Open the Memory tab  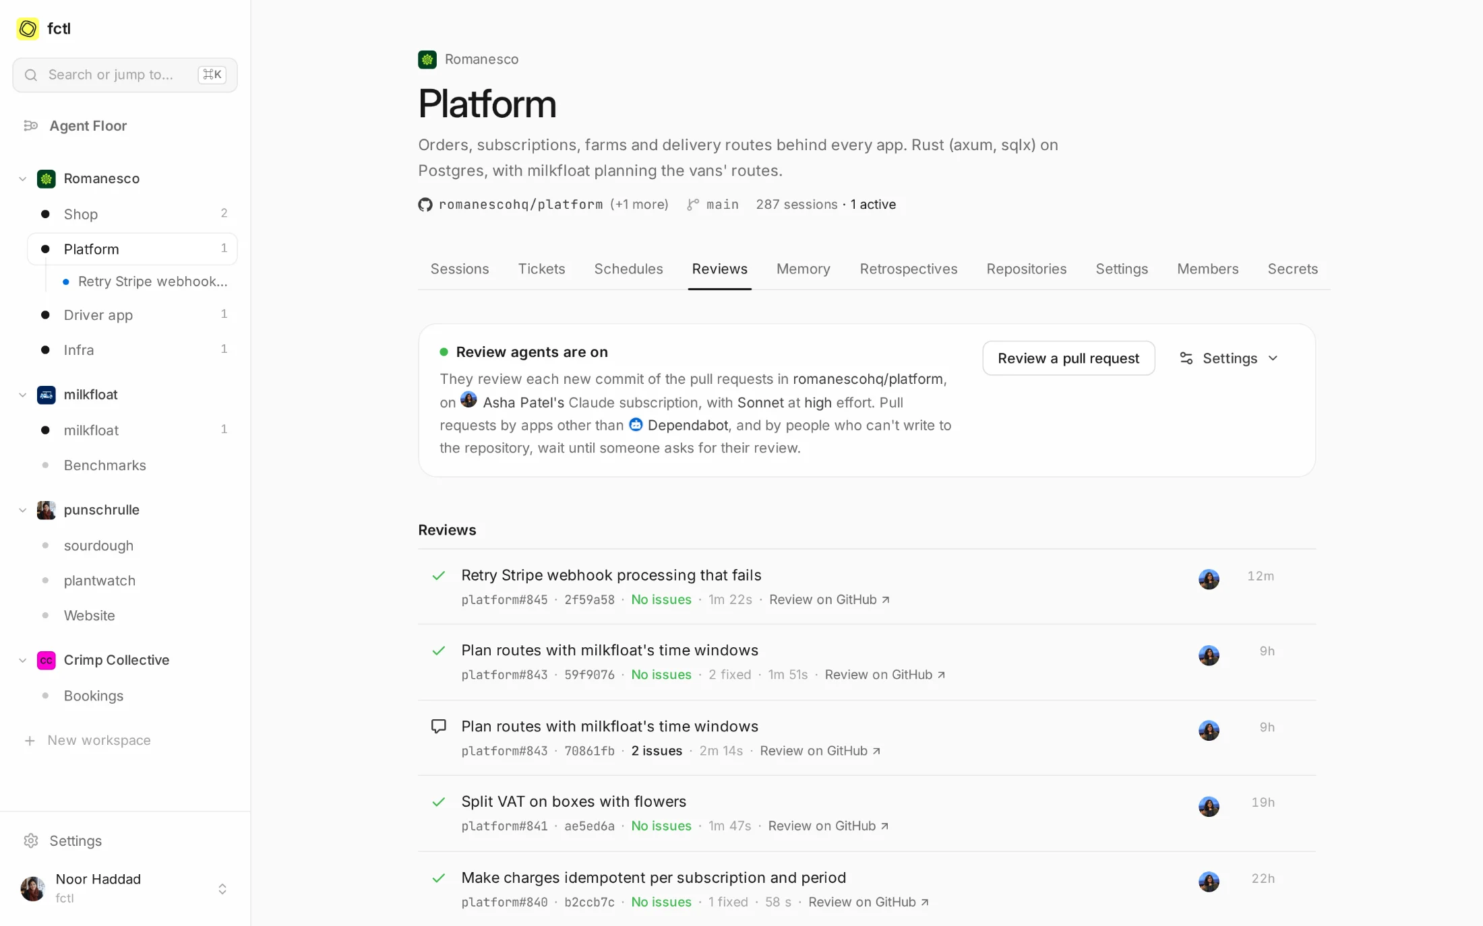click(x=803, y=269)
